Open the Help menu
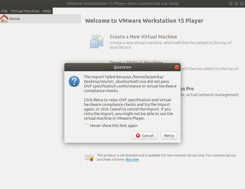Viewport: 245px width, 189px height. [x=47, y=11]
